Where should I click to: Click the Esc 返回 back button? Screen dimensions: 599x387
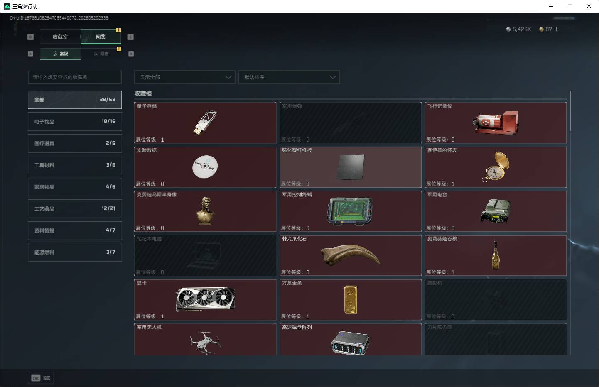(x=41, y=378)
